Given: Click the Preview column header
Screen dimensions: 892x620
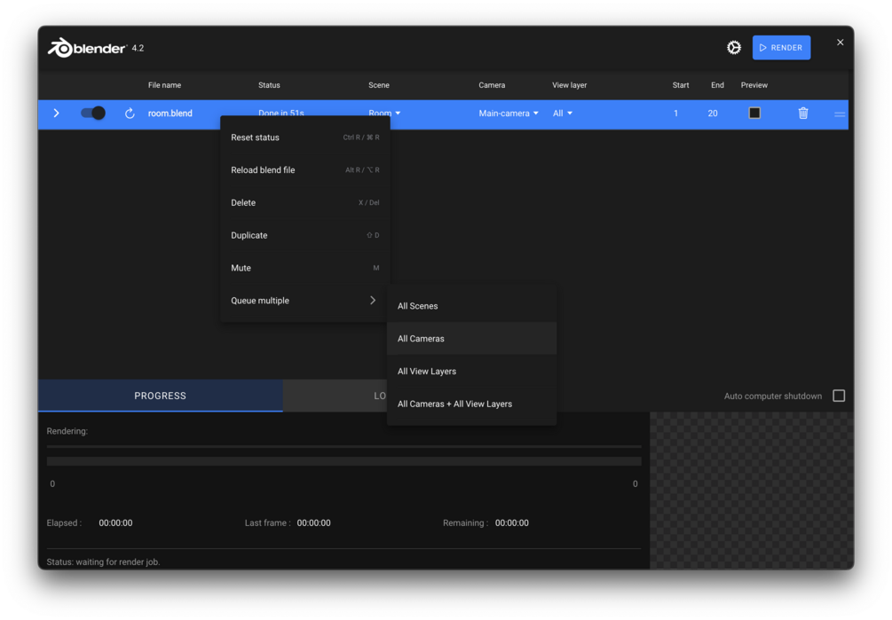Looking at the screenshot, I should [754, 85].
